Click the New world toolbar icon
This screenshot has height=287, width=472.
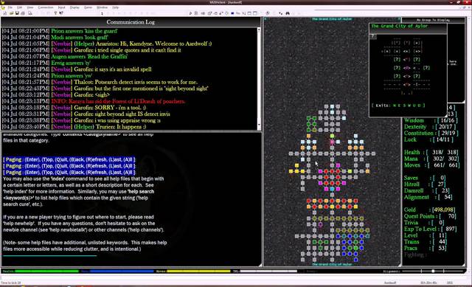(x=5, y=13)
